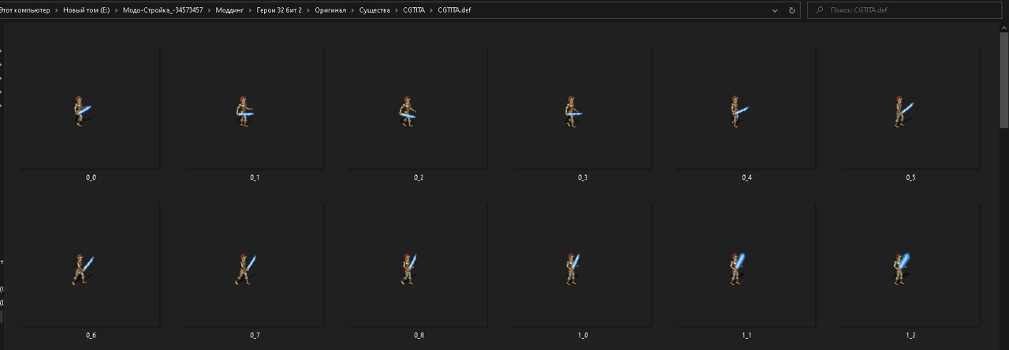Choose the 0_7 image thumbnail

(254, 264)
